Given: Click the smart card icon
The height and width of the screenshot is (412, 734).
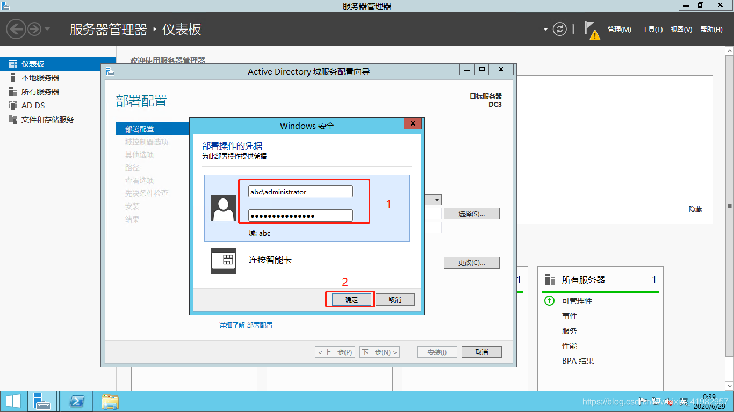Looking at the screenshot, I should click(x=224, y=261).
